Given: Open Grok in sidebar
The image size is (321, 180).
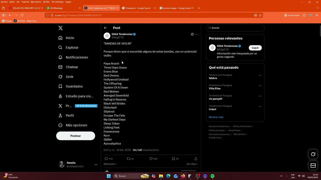Looking at the screenshot, I should tap(66, 77).
